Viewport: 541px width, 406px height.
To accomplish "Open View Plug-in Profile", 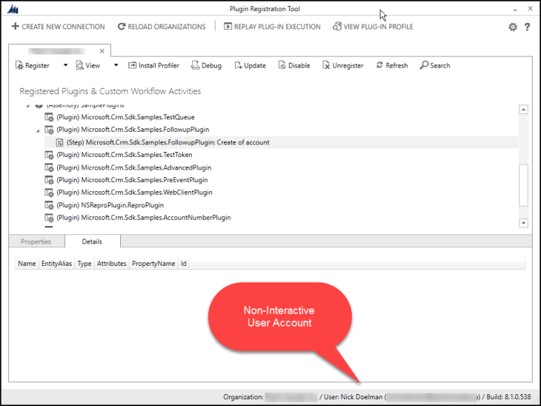I will click(373, 27).
